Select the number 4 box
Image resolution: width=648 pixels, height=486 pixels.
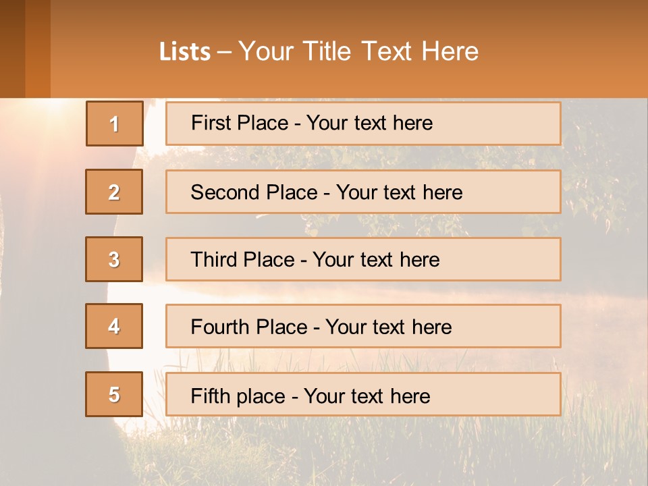pyautogui.click(x=114, y=326)
